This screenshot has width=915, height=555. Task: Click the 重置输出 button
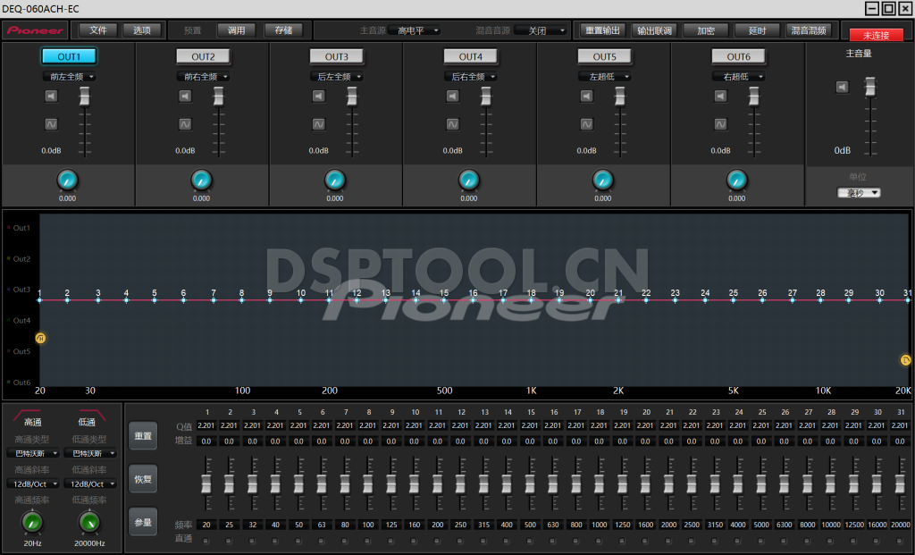601,29
